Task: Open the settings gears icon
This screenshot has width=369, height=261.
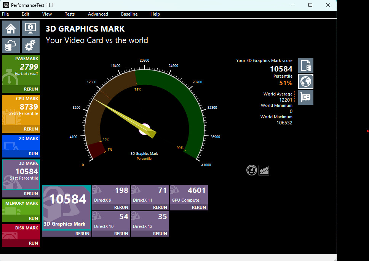Action: [x=30, y=45]
